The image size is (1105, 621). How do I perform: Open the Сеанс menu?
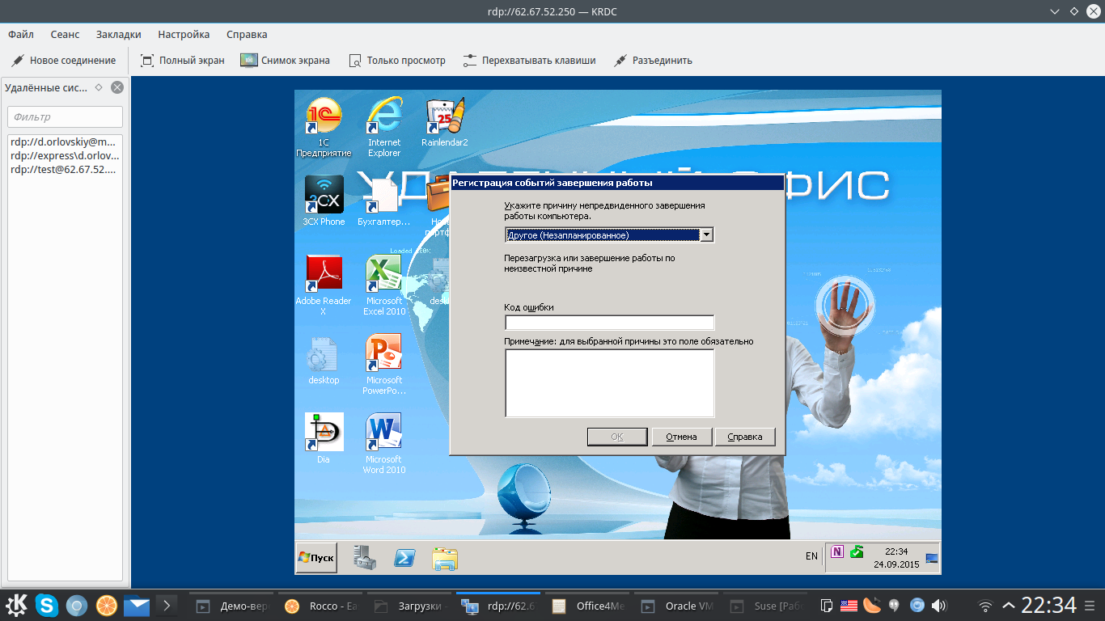pyautogui.click(x=65, y=34)
